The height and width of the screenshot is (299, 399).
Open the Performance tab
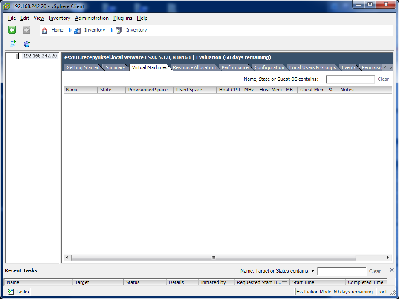pos(235,67)
